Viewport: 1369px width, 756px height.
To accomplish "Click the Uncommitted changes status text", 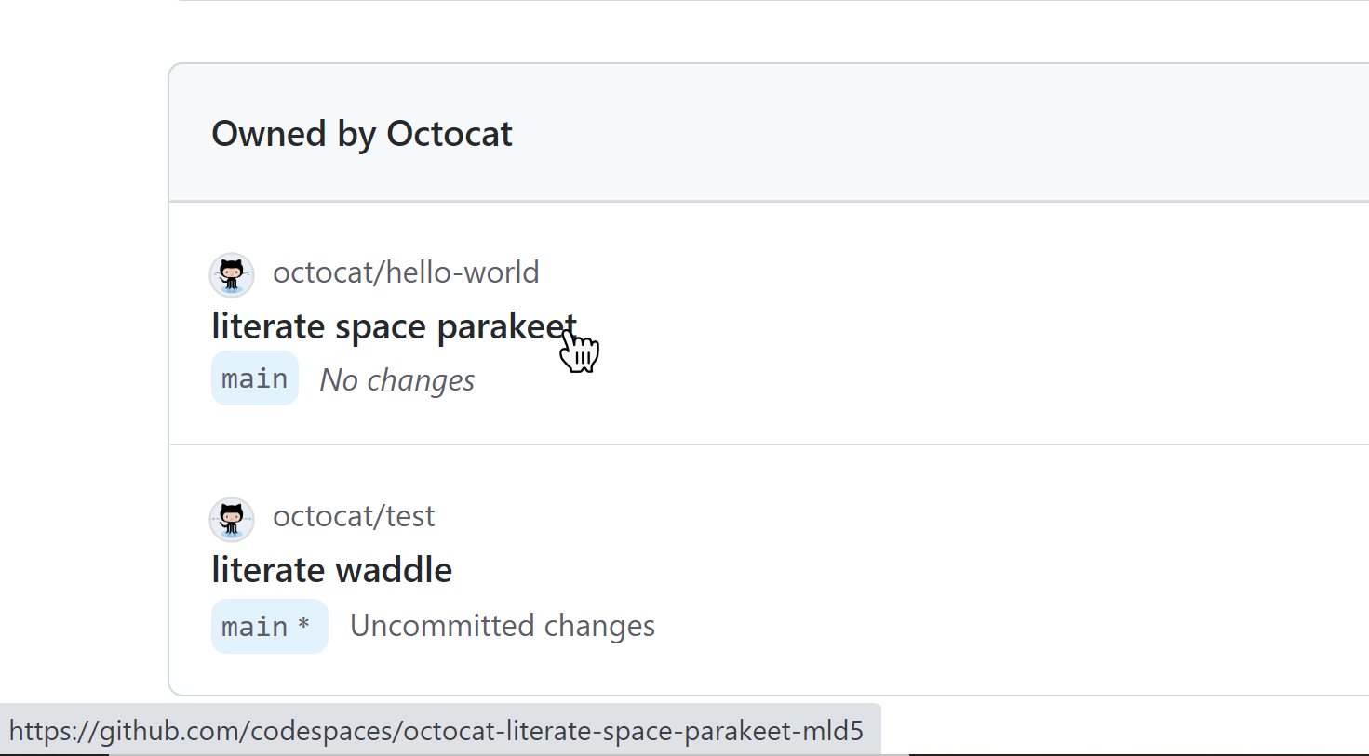I will point(502,625).
